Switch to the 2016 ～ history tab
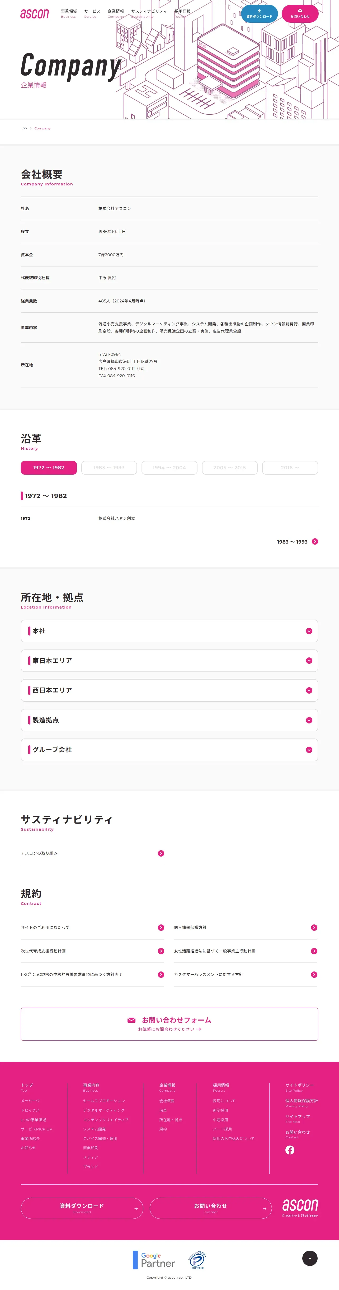Viewport: 339px width, 1290px height. 290,468
